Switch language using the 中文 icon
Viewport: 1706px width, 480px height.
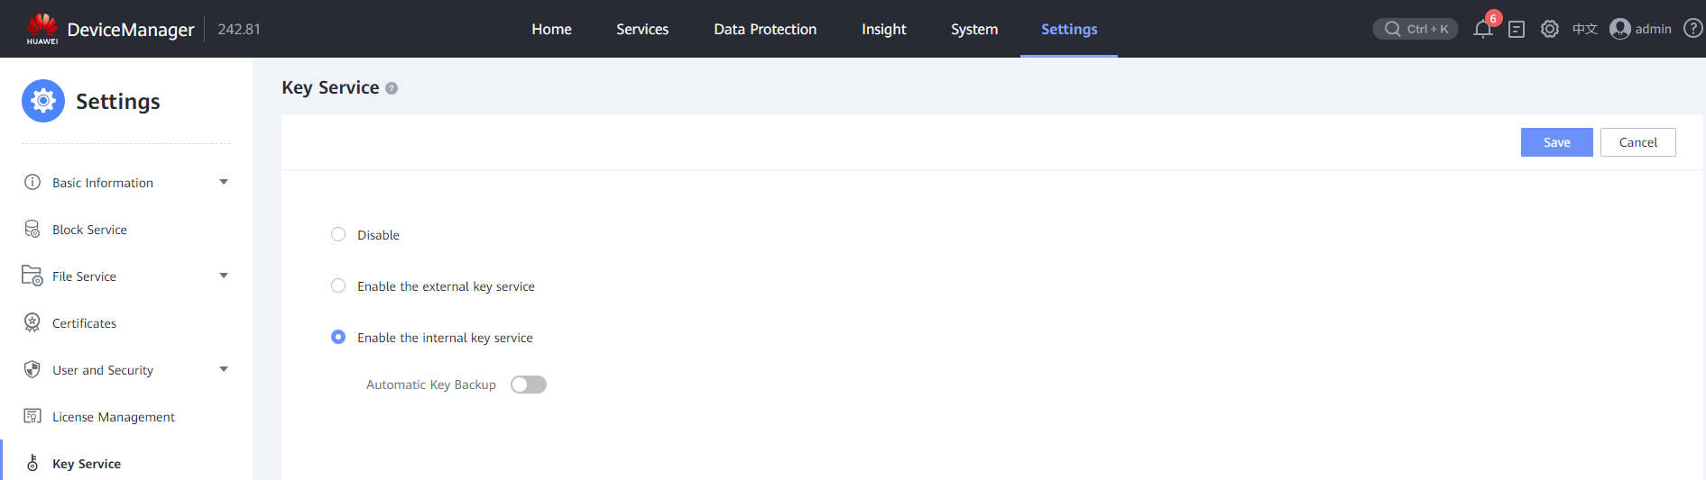pos(1584,29)
